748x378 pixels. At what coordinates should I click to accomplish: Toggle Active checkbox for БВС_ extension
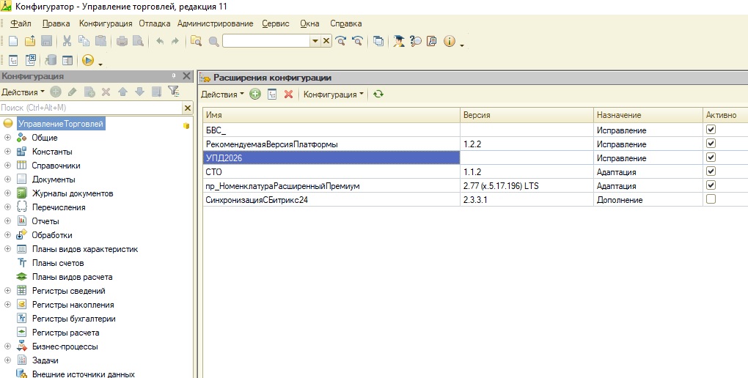click(x=710, y=130)
